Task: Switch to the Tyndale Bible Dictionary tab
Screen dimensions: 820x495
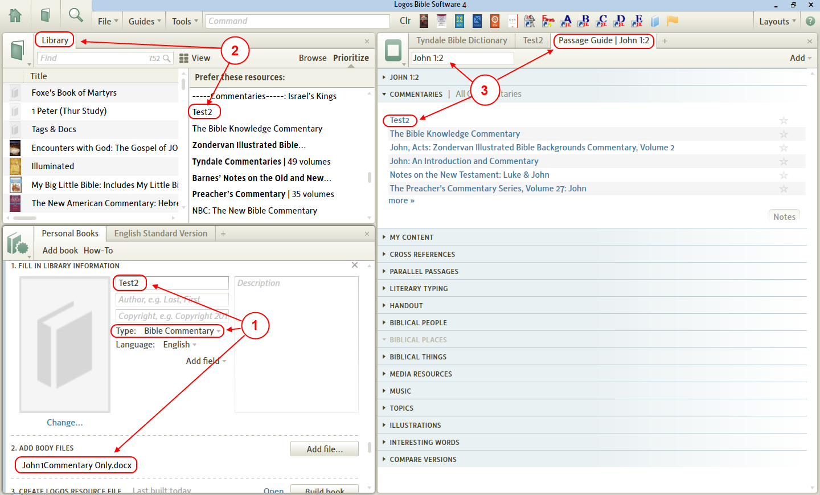Action: click(462, 40)
